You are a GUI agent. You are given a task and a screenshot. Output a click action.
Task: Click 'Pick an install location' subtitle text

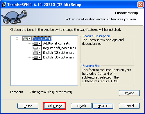tap(102, 19)
